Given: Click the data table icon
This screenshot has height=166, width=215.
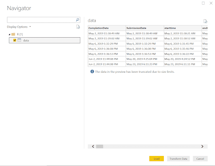Looking at the screenshot, I should click(19, 40).
